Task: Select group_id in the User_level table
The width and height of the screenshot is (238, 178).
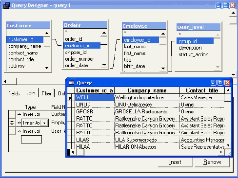Action: tap(195, 41)
